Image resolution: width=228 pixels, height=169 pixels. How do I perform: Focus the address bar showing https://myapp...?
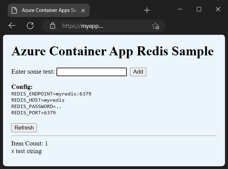[x=100, y=26]
